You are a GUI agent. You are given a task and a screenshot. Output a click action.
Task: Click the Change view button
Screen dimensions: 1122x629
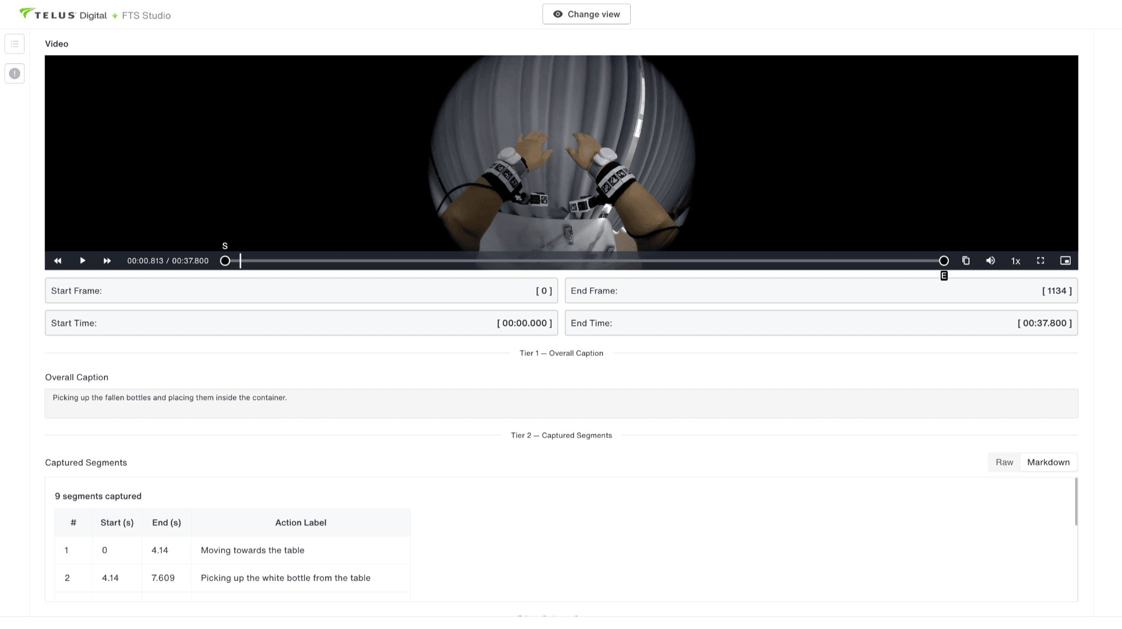coord(586,14)
